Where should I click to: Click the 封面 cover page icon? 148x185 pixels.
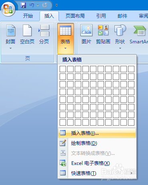(11, 30)
